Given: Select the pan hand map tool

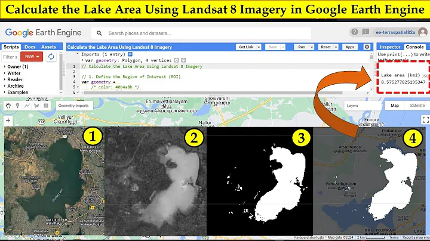Looking at the screenshot, I should [8, 106].
